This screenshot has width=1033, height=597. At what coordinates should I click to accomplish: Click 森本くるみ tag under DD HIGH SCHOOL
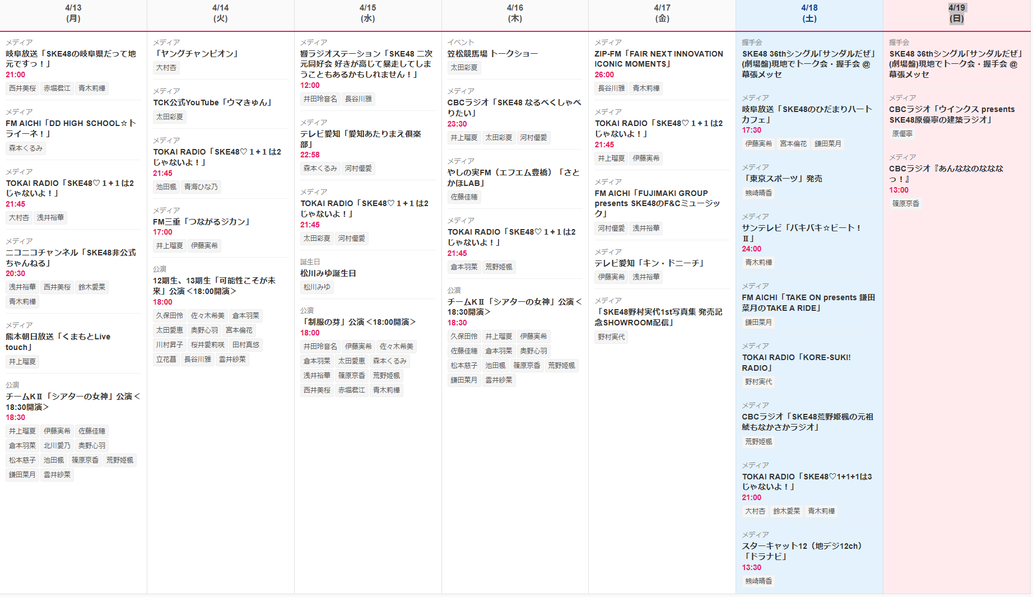point(26,148)
